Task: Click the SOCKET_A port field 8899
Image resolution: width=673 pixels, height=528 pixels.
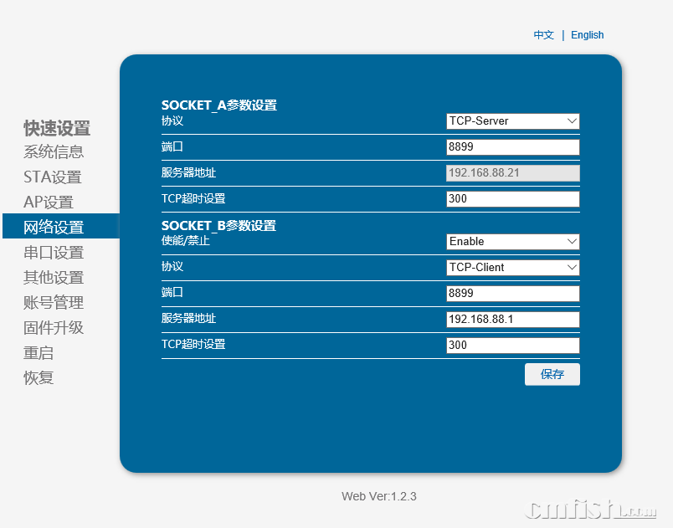Action: 512,147
